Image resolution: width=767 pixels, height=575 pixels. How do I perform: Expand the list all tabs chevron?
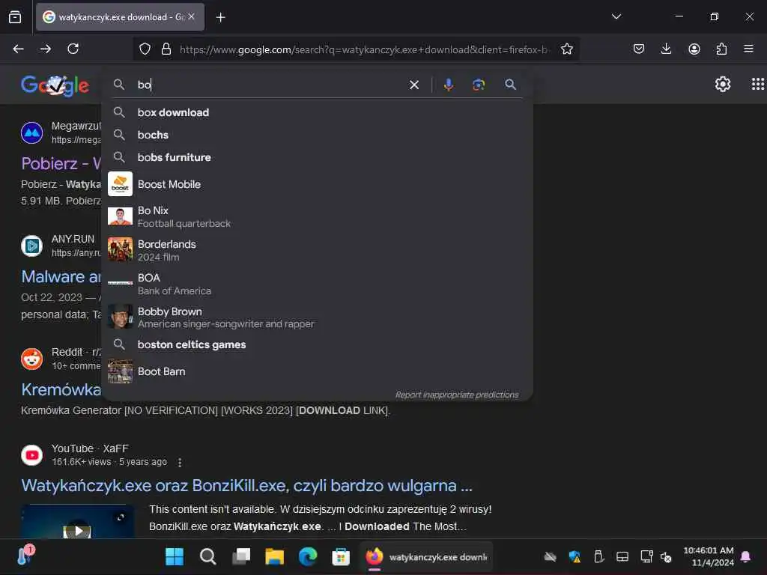(616, 16)
